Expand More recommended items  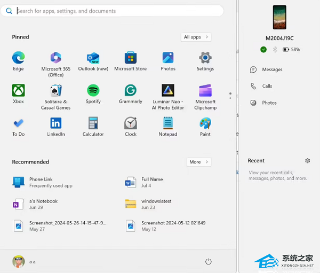tap(198, 162)
